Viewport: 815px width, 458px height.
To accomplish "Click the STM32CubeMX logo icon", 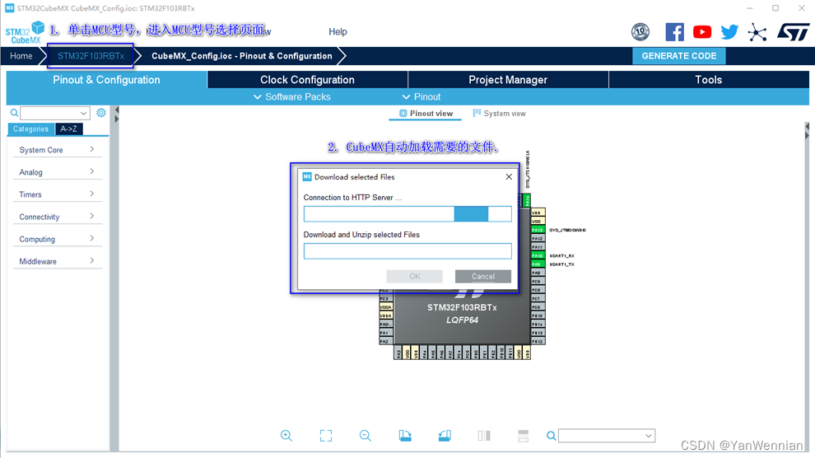I will tap(25, 33).
